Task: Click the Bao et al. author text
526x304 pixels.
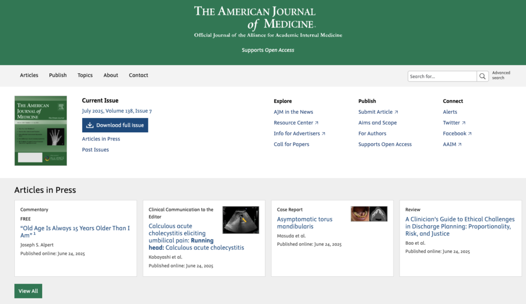Action: click(415, 243)
